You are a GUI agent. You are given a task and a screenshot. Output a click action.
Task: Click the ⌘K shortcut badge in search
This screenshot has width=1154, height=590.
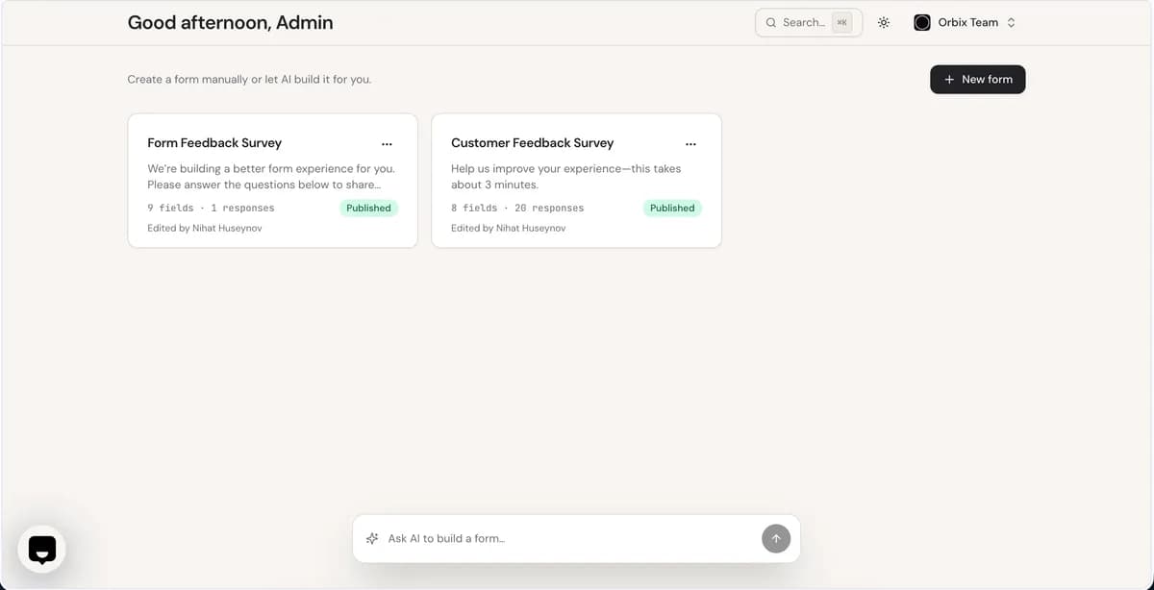click(x=842, y=22)
